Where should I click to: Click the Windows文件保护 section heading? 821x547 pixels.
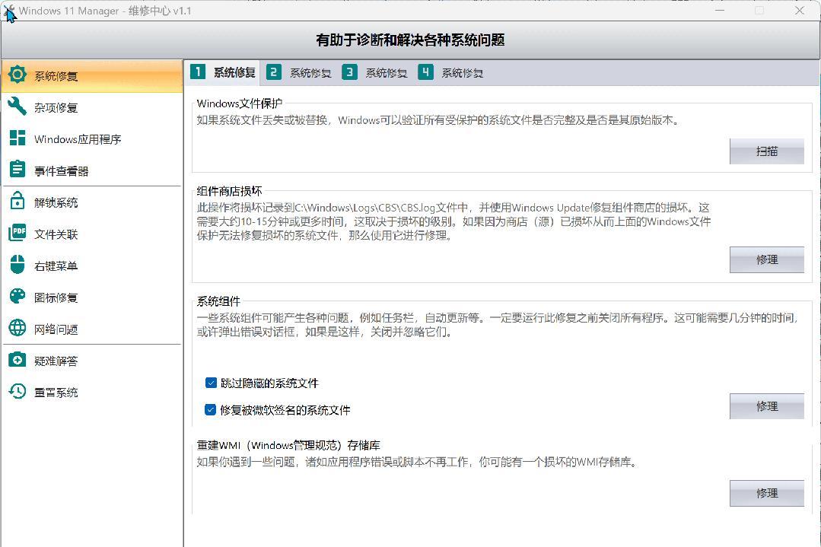[239, 103]
